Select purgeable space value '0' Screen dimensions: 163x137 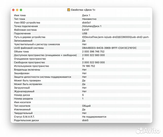pos(83,59)
